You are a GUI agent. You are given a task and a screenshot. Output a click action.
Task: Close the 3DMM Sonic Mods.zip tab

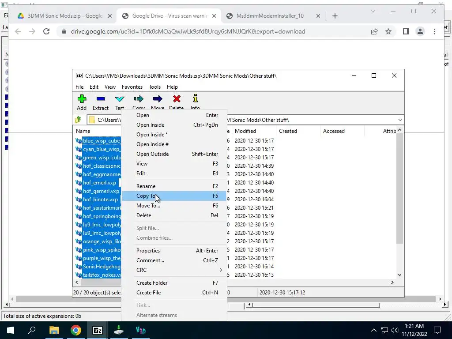110,16
